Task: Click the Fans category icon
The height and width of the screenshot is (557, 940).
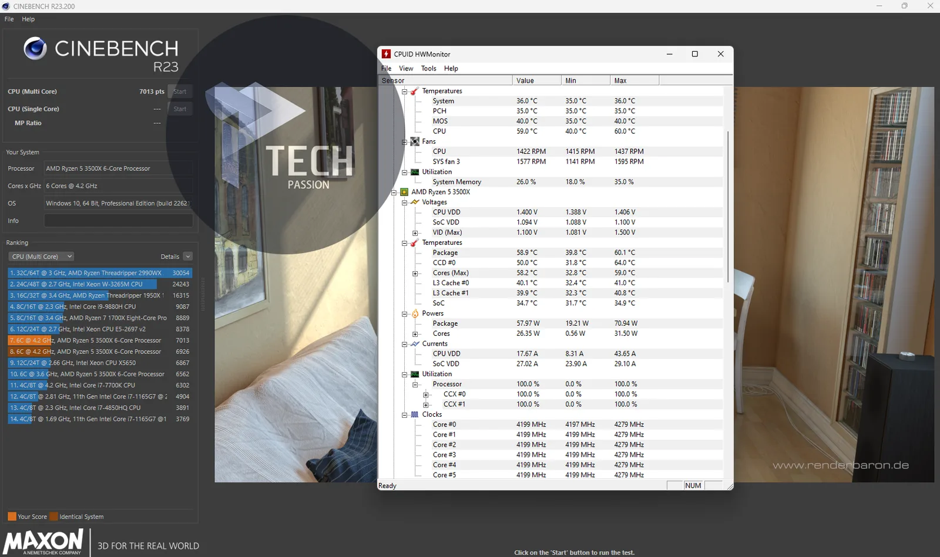Action: [415, 141]
